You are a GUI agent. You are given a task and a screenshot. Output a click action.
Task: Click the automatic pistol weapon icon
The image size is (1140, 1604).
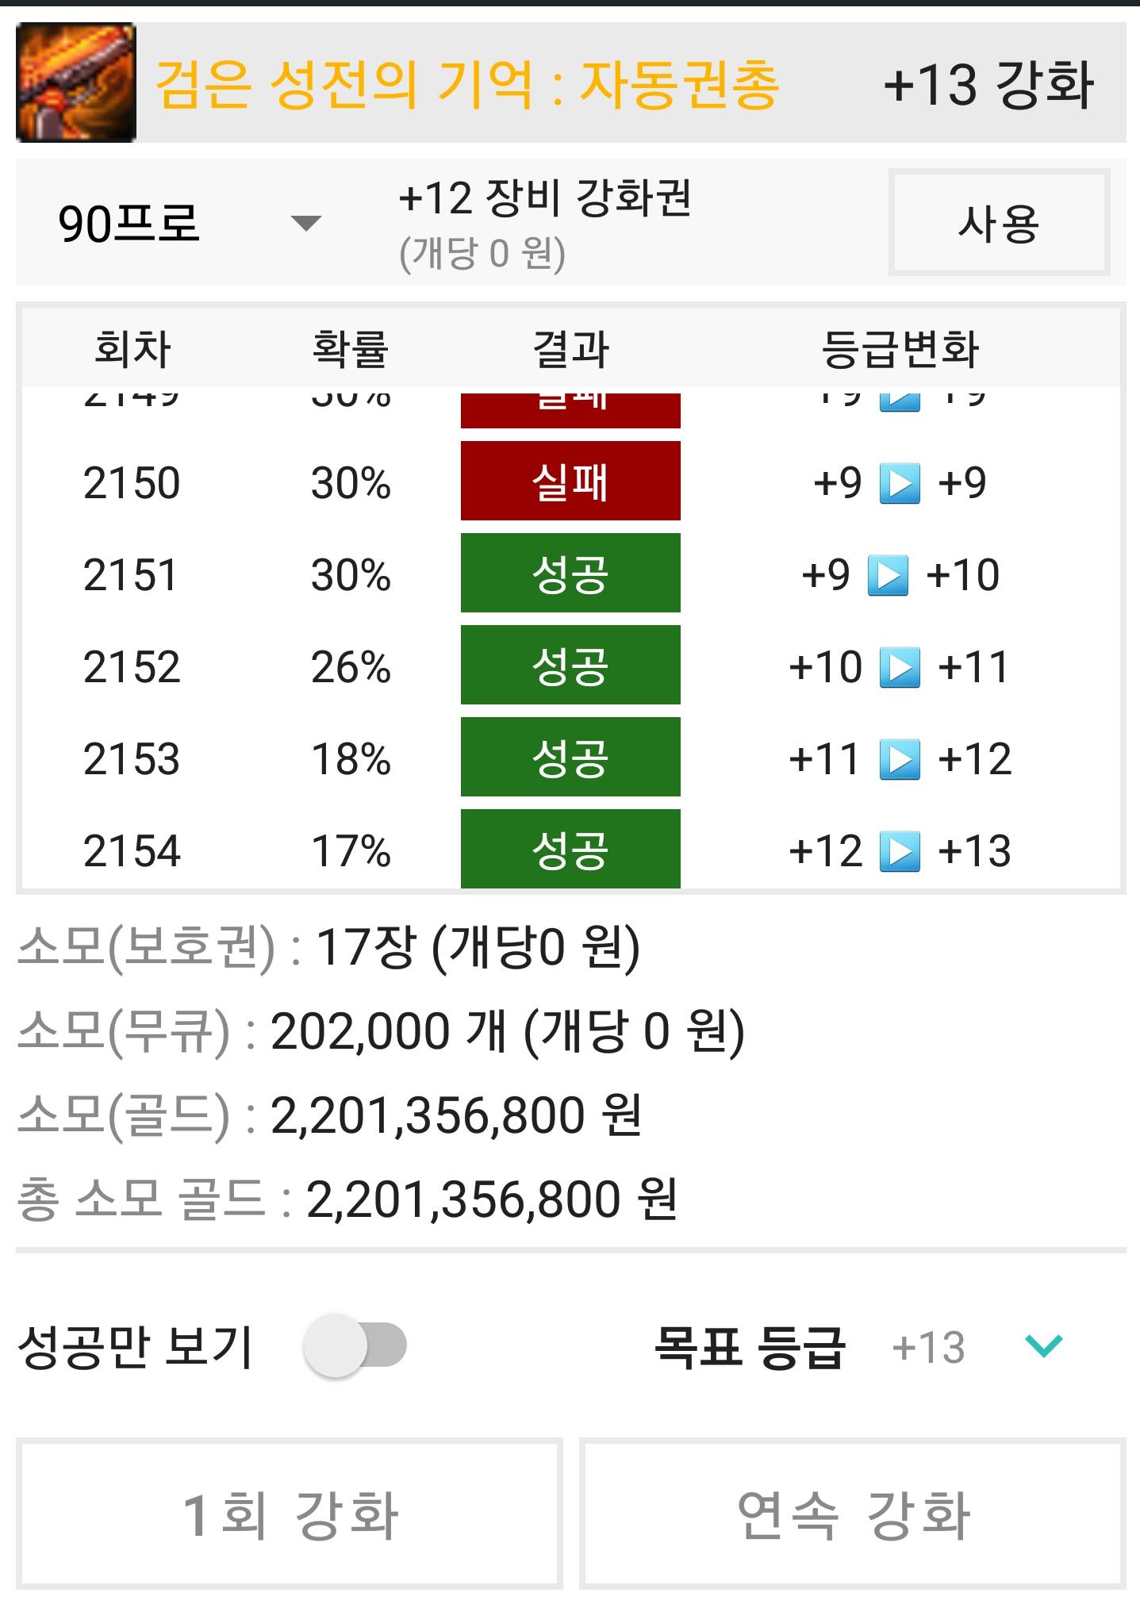tap(76, 83)
